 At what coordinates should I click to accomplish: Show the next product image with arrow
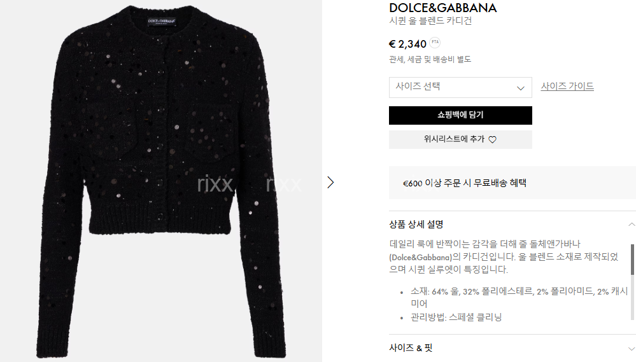pyautogui.click(x=330, y=183)
